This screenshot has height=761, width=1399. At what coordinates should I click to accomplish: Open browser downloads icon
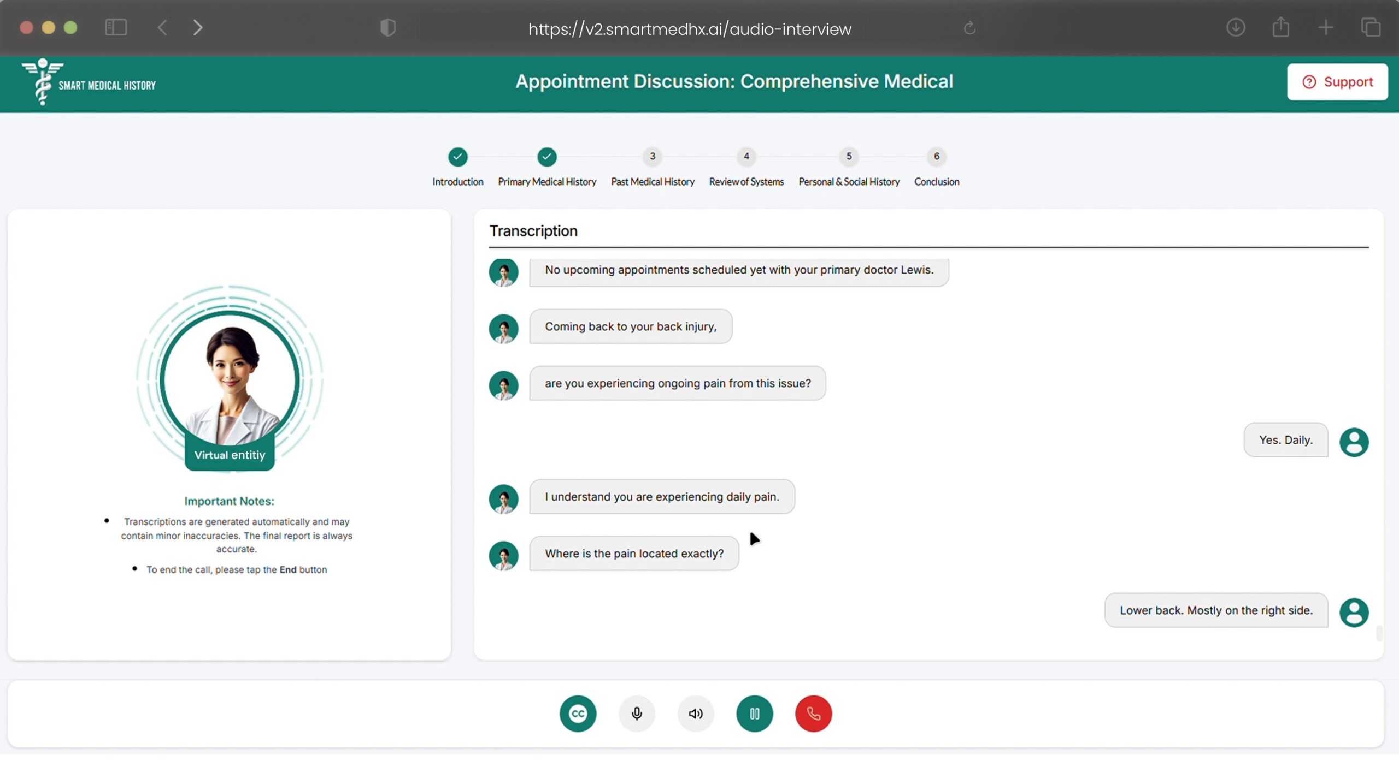[1236, 27]
